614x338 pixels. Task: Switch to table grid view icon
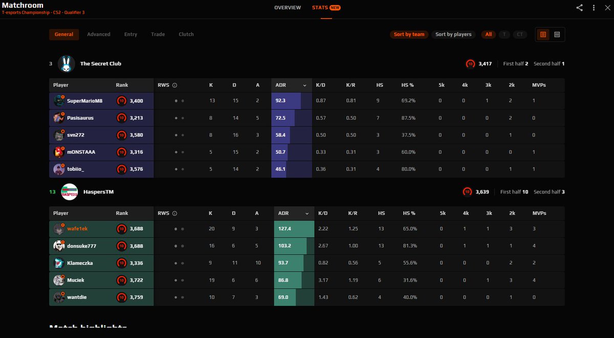coord(557,34)
